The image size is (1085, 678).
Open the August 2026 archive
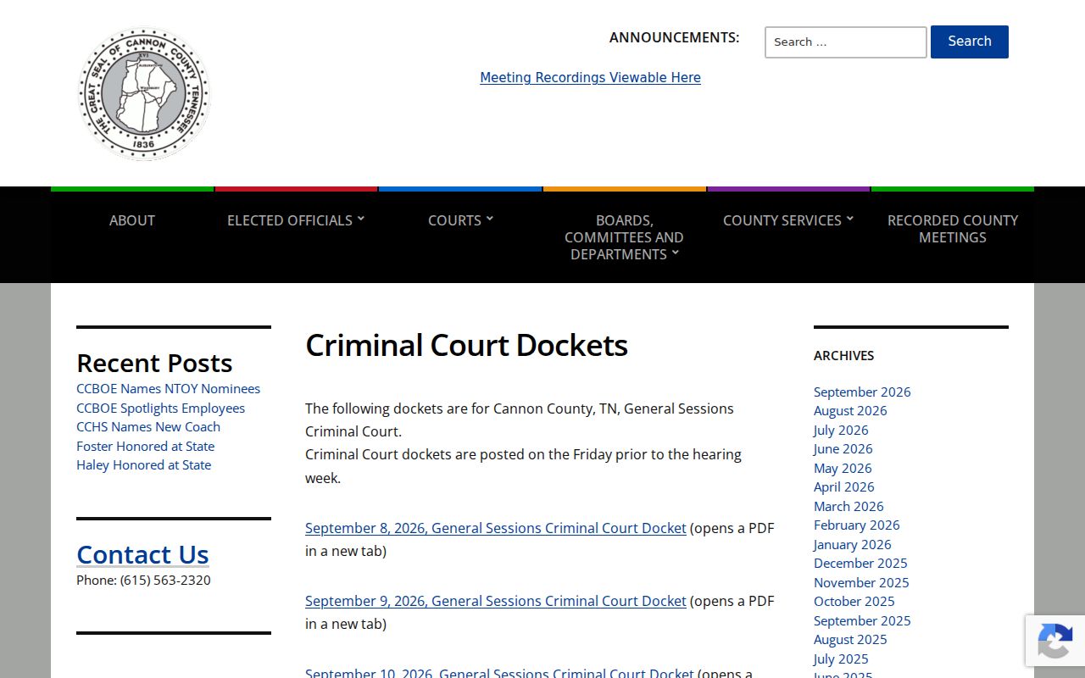click(x=850, y=411)
